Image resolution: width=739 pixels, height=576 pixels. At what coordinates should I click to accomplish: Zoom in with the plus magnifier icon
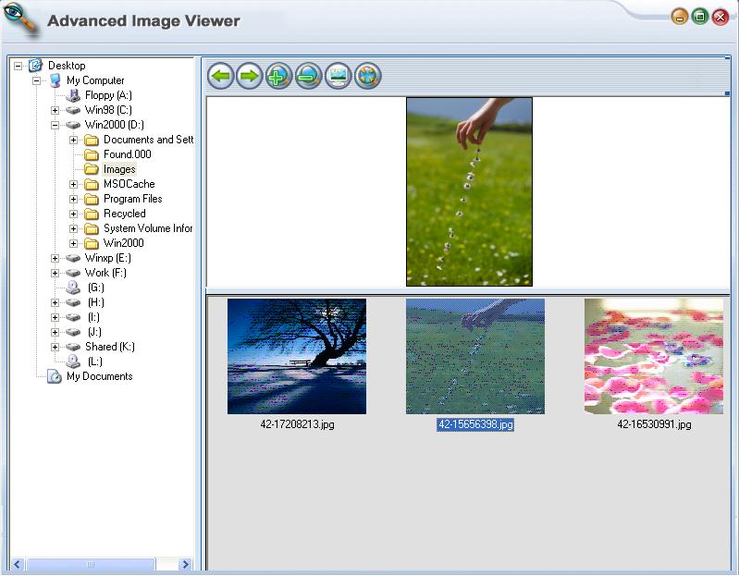coord(279,76)
